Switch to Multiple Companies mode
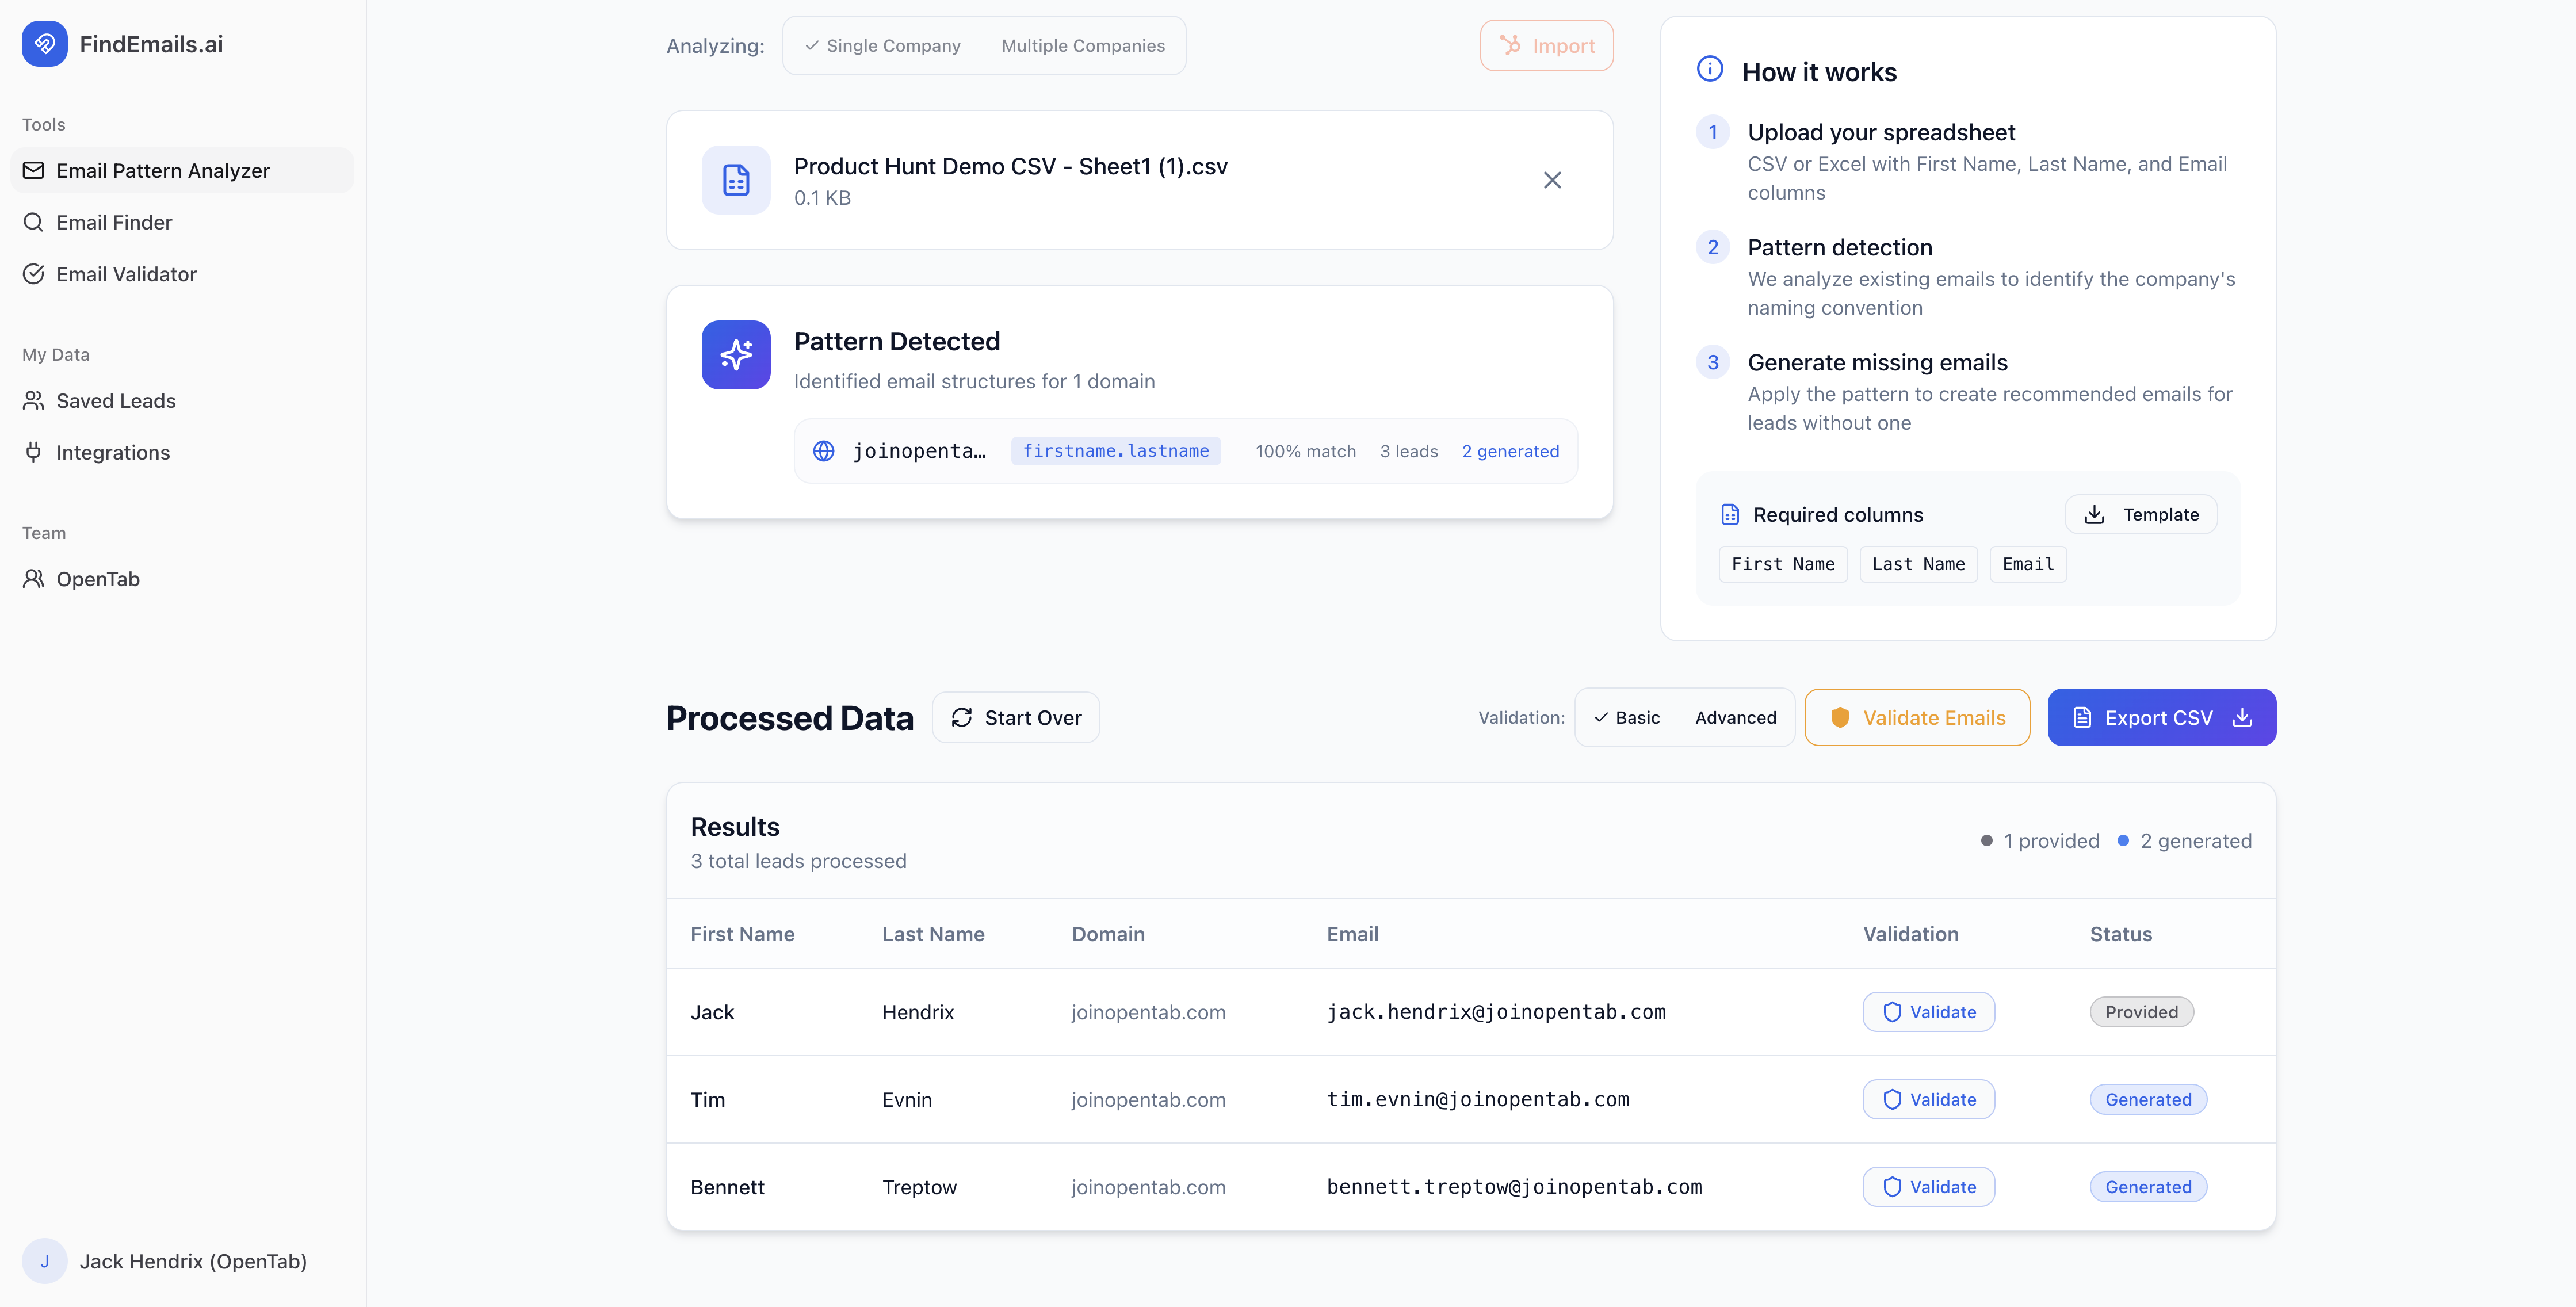2576x1307 pixels. click(x=1083, y=45)
